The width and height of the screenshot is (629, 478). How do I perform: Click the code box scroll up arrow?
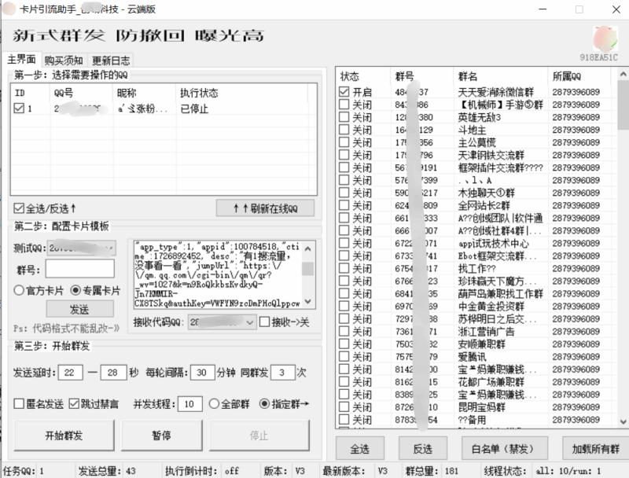click(307, 248)
